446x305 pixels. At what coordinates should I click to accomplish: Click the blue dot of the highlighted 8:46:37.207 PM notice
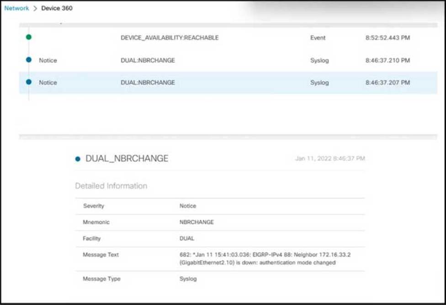(x=29, y=82)
